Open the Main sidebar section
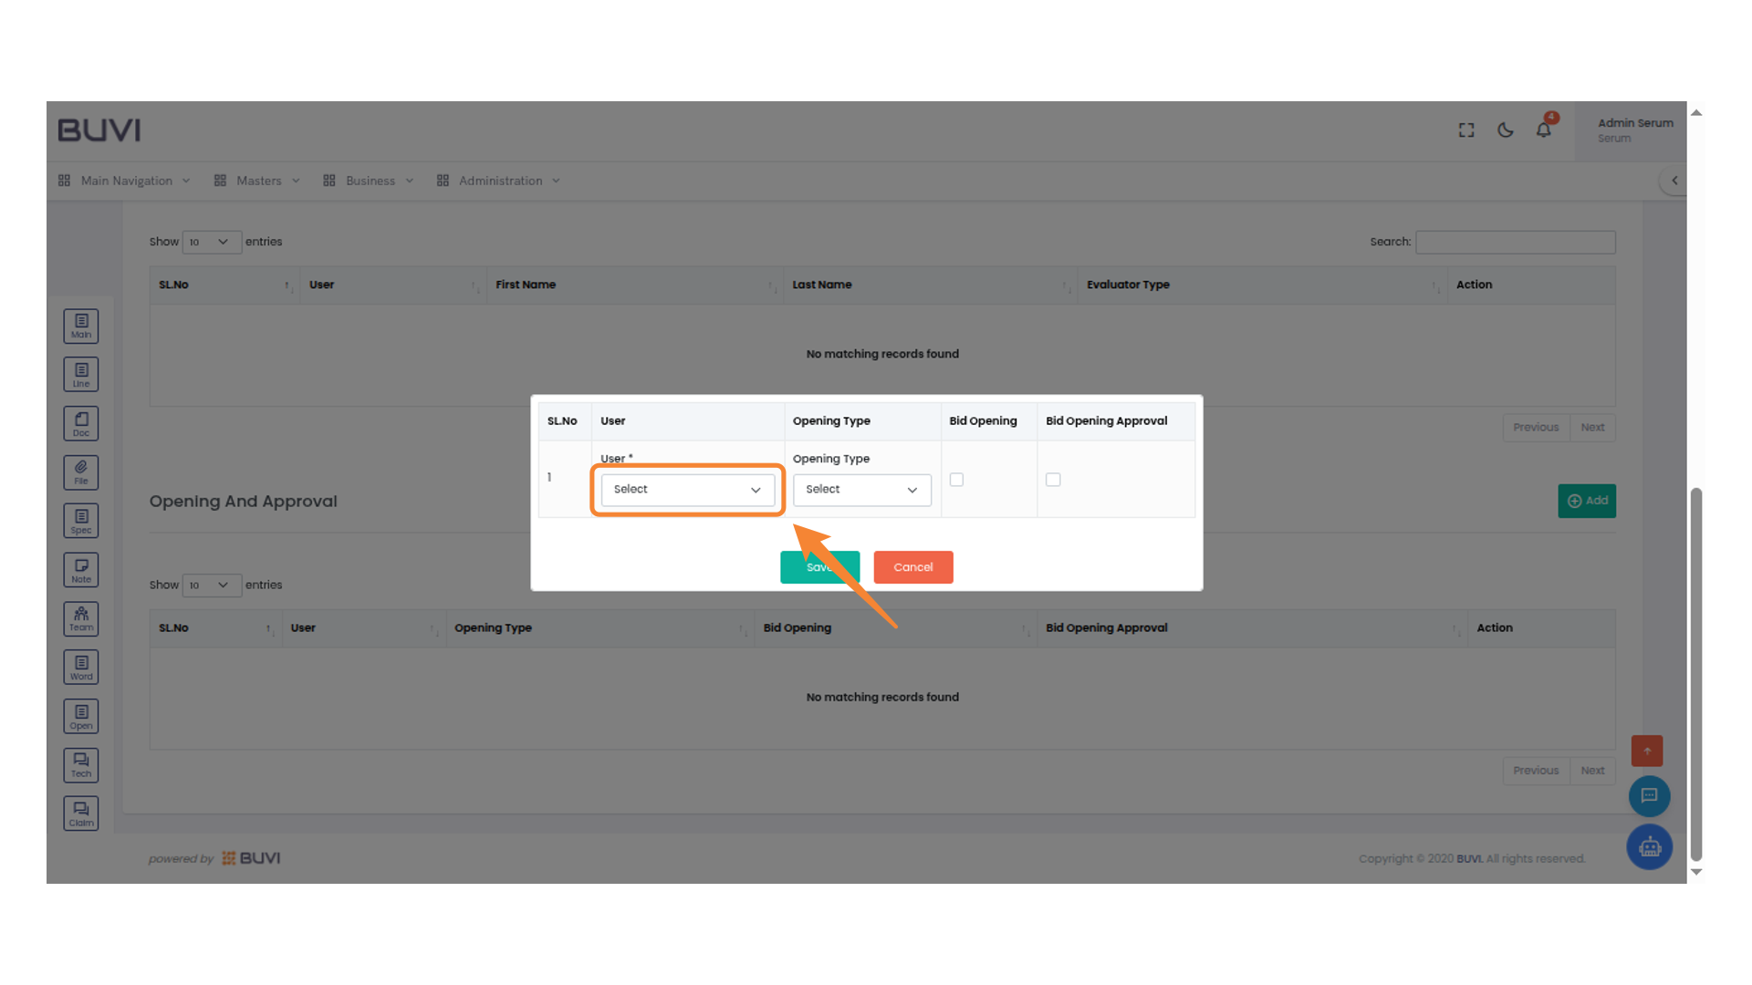The image size is (1752, 985). click(x=80, y=326)
